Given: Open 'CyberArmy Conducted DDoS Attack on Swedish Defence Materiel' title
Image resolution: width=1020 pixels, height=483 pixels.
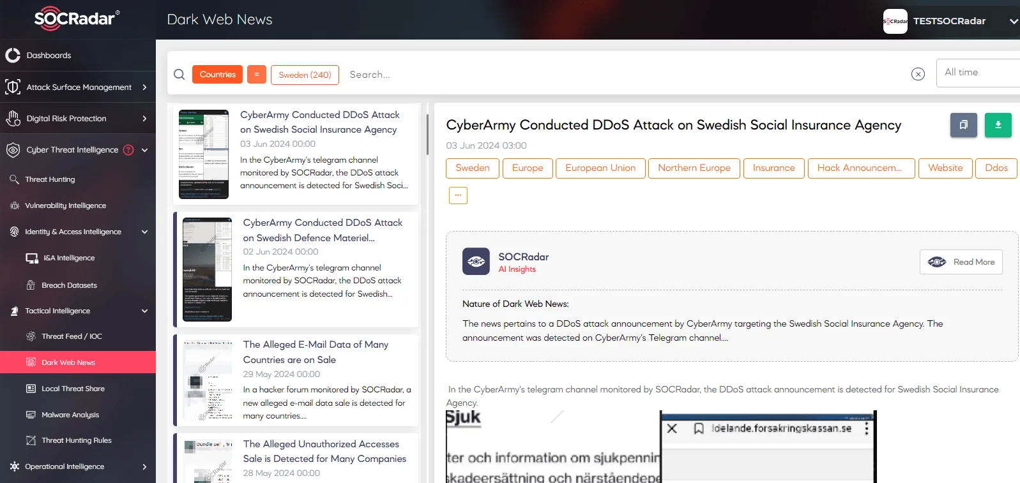Looking at the screenshot, I should pos(323,230).
